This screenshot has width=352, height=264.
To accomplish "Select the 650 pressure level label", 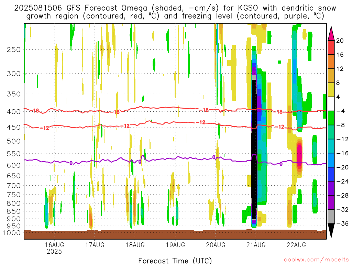I will tap(13, 176).
